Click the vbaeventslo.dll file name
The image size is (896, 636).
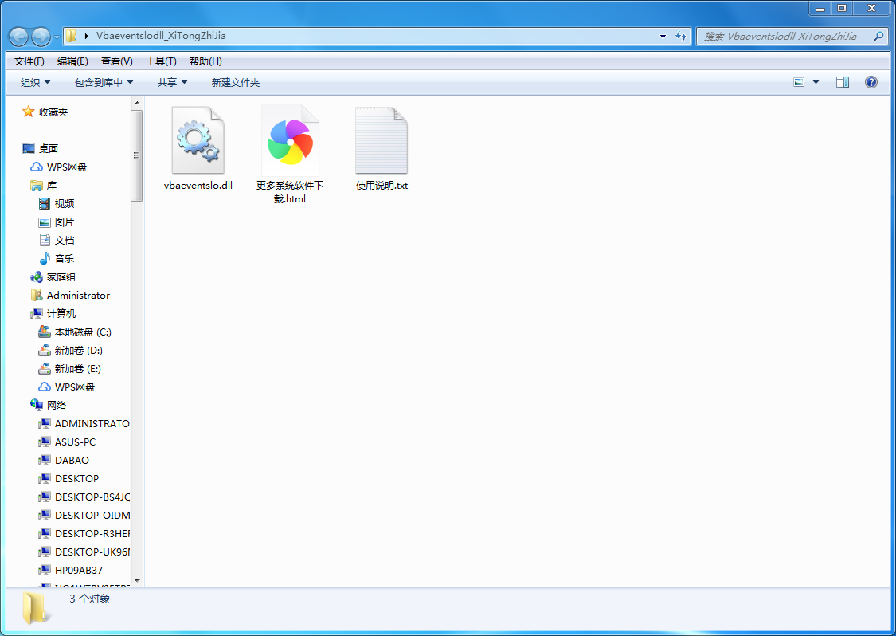[x=198, y=186]
